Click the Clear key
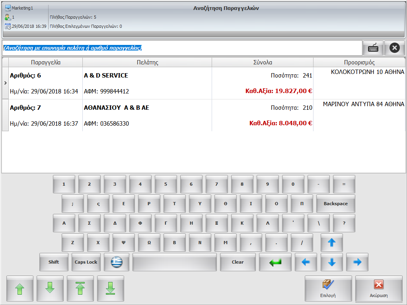The width and height of the screenshot is (407, 305). click(238, 262)
